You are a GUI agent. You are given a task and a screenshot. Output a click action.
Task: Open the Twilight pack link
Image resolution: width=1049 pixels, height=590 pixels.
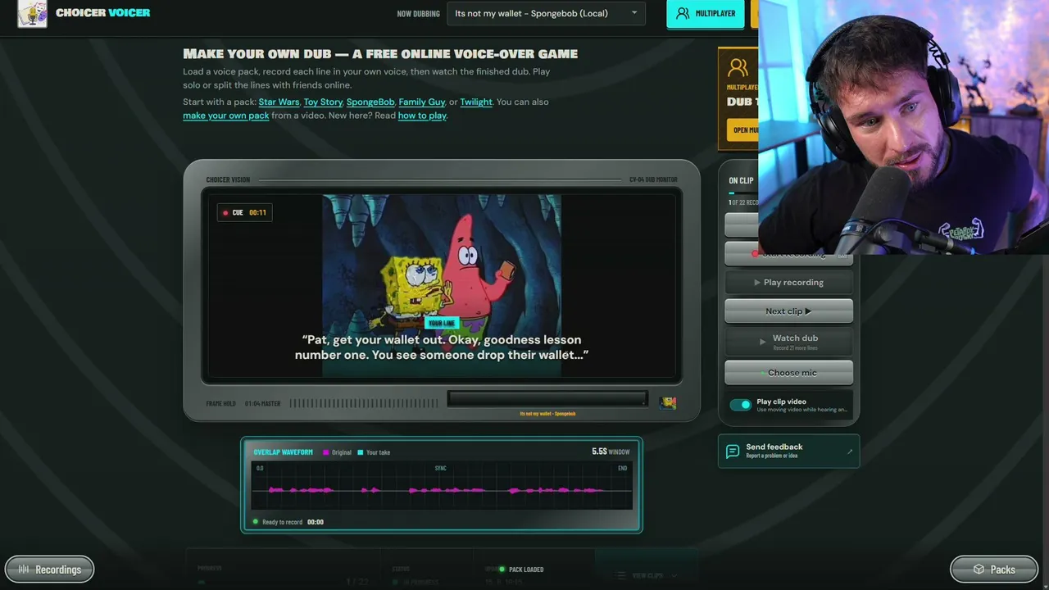tap(476, 102)
